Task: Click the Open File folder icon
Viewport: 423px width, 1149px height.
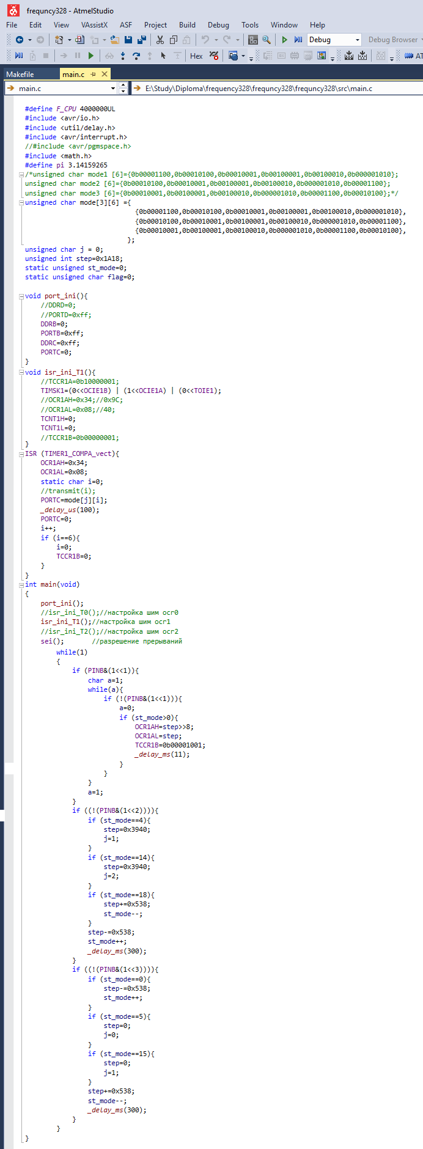Action: click(x=114, y=40)
